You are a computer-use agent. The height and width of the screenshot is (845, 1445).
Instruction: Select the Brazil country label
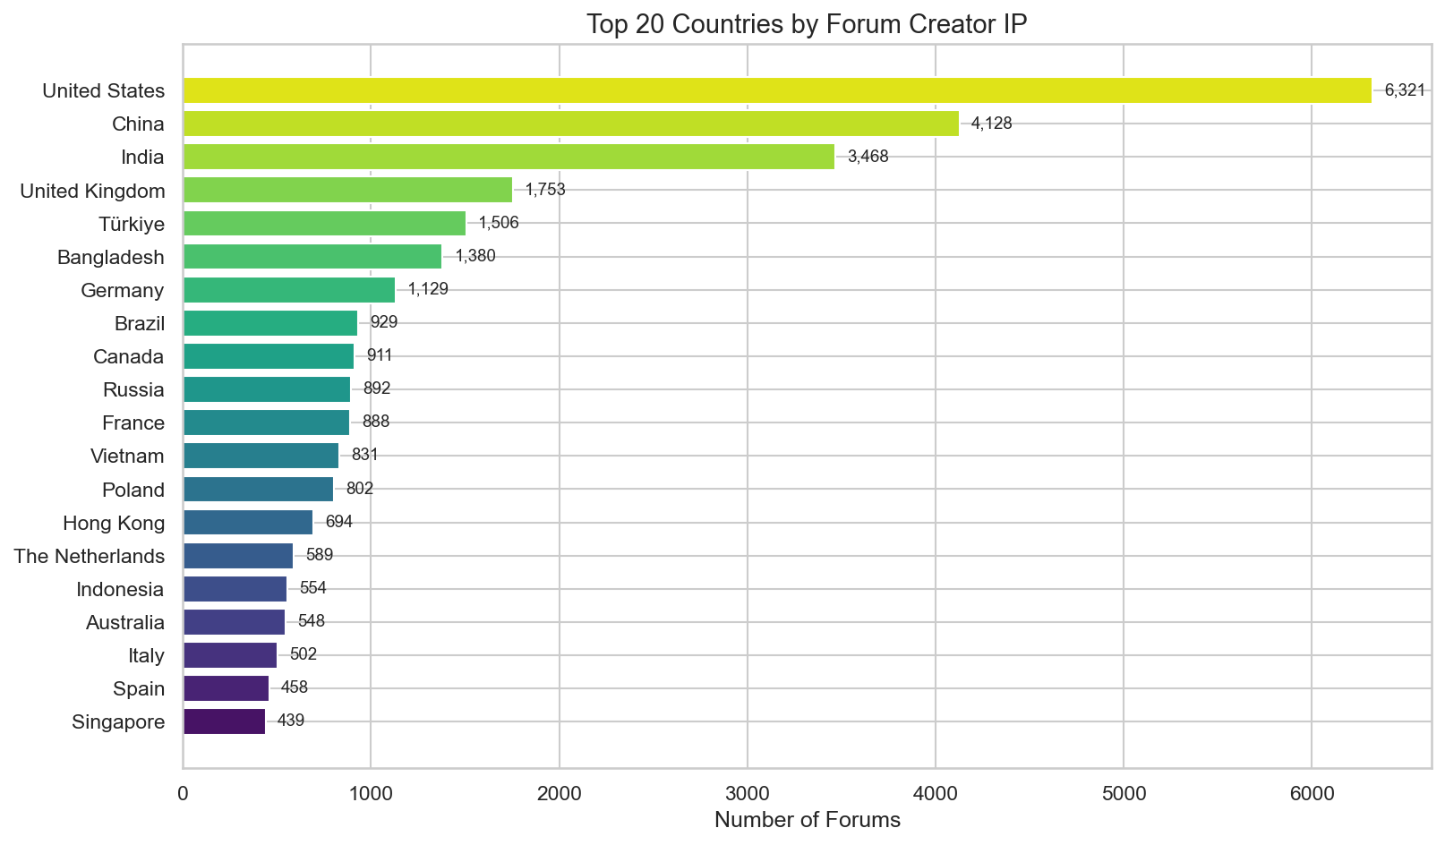pos(141,323)
